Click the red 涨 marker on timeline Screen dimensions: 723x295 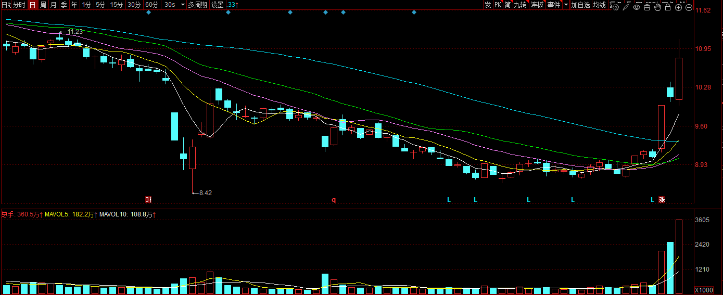[x=662, y=199]
